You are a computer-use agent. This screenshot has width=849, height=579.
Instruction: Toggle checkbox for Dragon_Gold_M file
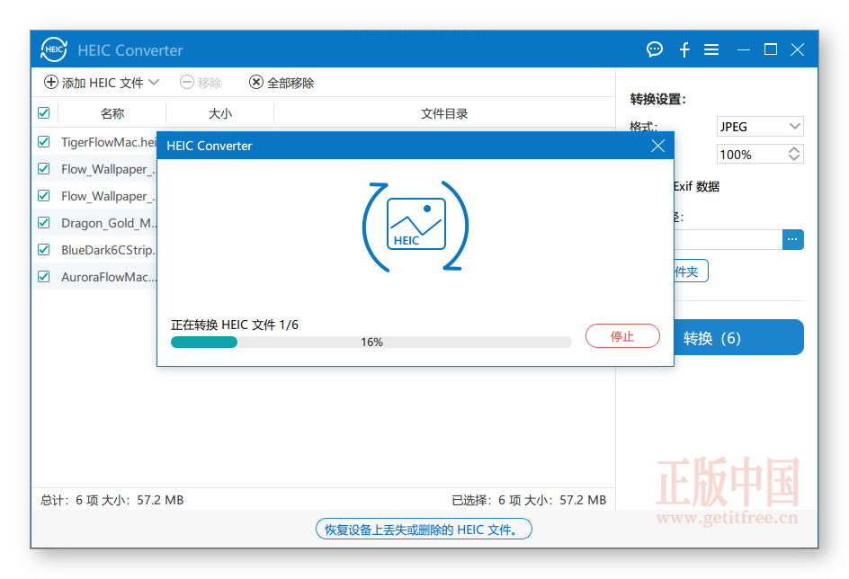[44, 223]
